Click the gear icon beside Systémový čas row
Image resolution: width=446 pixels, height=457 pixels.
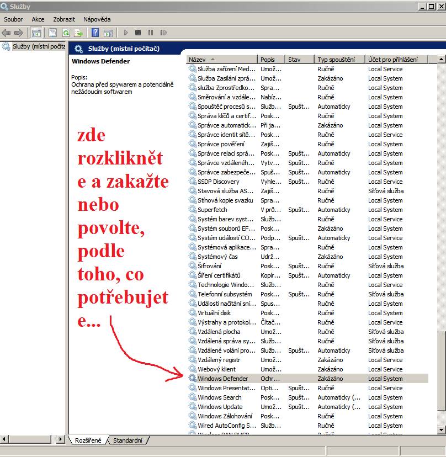click(x=193, y=256)
